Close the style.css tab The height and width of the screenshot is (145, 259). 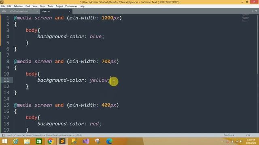[69, 11]
